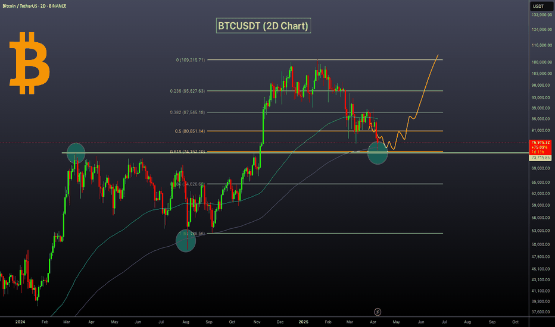Click the orange Bitcoin logo
Image resolution: width=555 pixels, height=327 pixels.
29,63
